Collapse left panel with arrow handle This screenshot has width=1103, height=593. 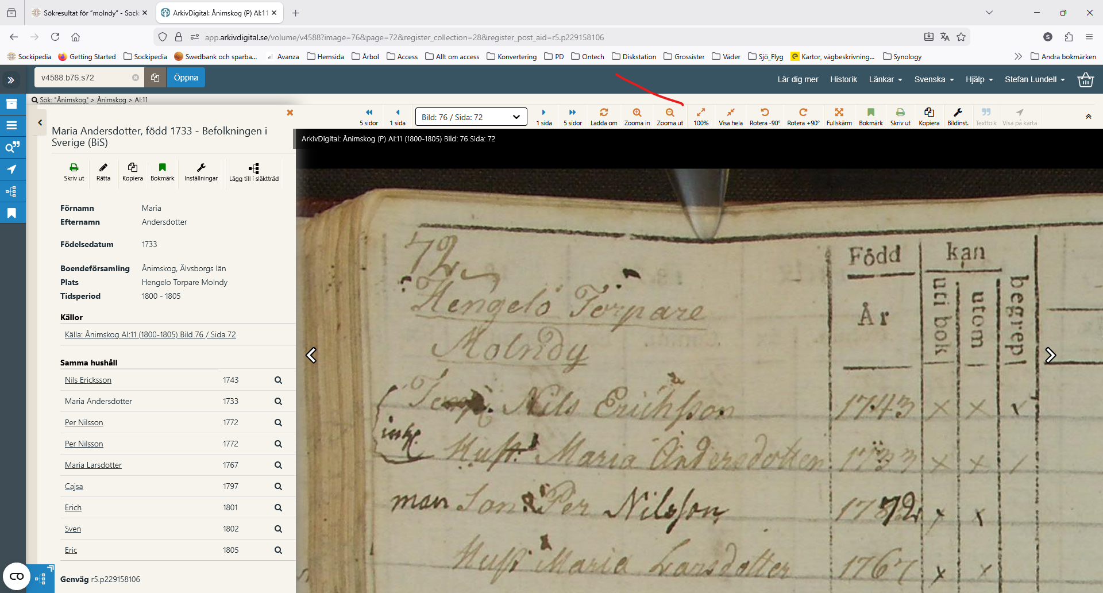[x=40, y=122]
